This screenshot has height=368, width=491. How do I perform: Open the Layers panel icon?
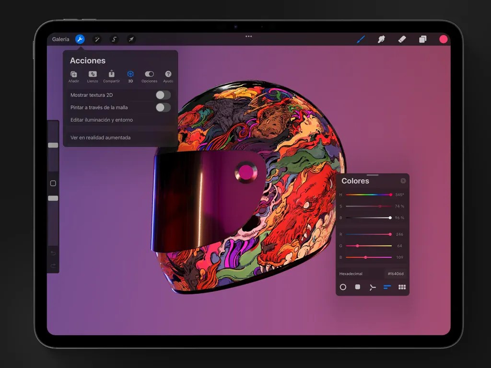[x=422, y=39]
